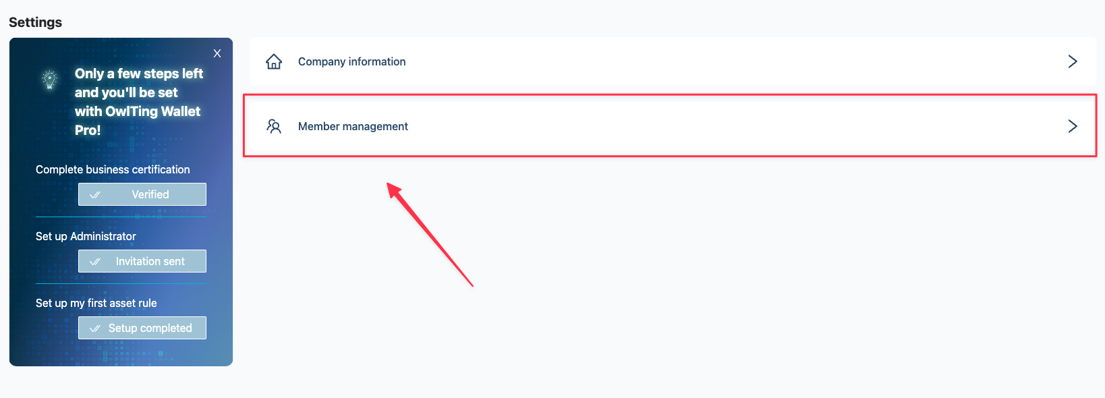The height and width of the screenshot is (398, 1105).
Task: Click the people icon beside Member management
Action: (274, 126)
